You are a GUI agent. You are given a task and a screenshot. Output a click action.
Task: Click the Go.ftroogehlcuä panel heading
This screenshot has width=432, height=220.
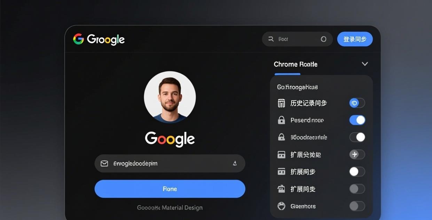[x=297, y=87]
